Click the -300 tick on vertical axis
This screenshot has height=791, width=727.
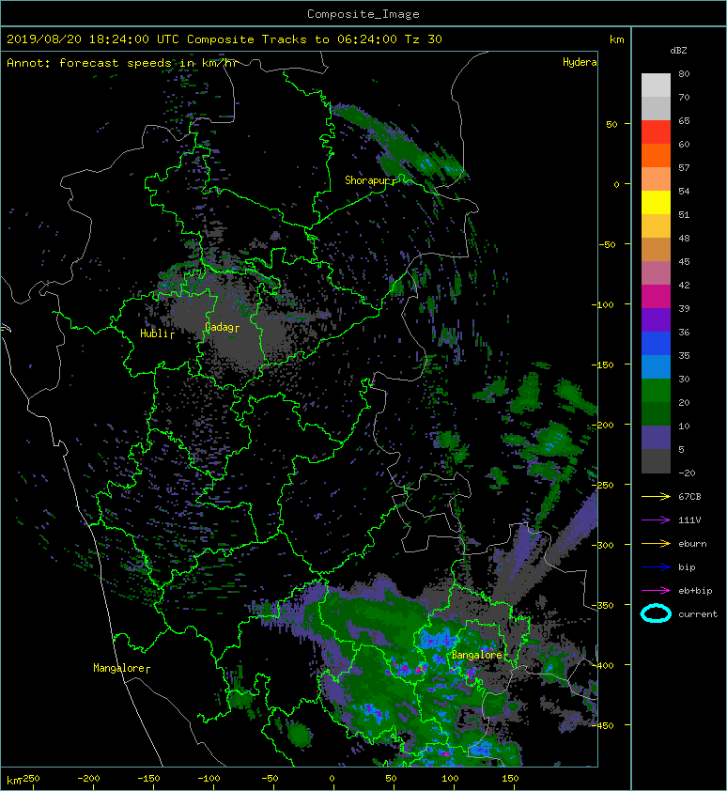tap(603, 545)
